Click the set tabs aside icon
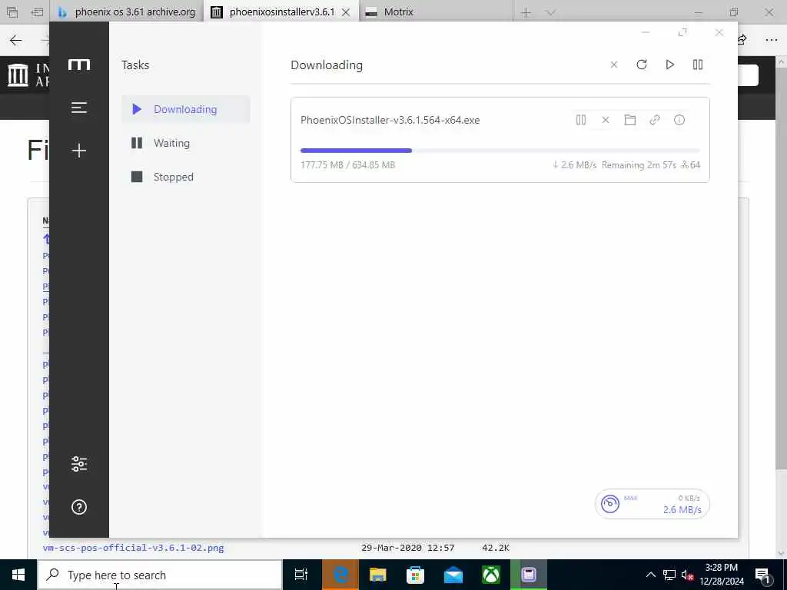 tap(38, 12)
